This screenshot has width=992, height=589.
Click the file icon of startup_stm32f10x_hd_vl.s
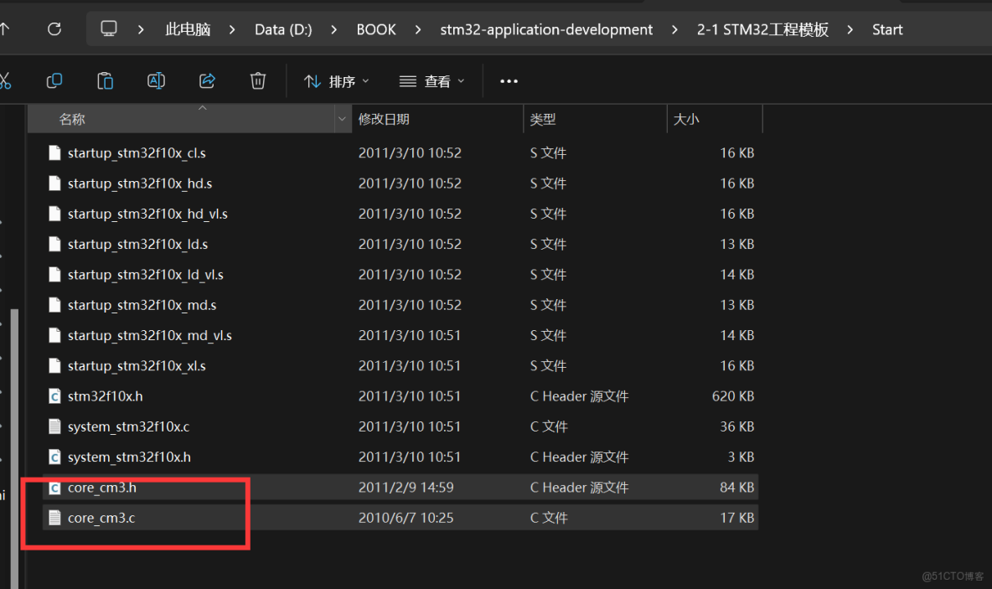coord(55,214)
